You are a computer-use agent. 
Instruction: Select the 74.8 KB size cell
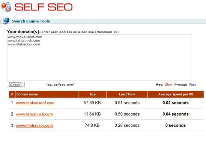pyautogui.click(x=92, y=125)
